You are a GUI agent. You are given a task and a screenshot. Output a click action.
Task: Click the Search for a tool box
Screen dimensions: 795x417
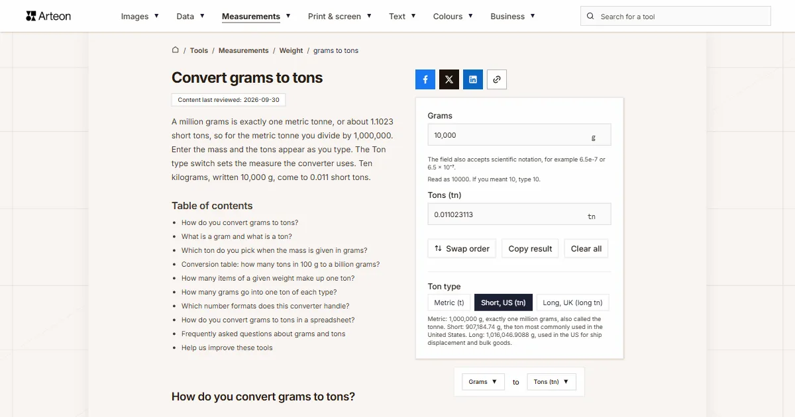point(676,17)
